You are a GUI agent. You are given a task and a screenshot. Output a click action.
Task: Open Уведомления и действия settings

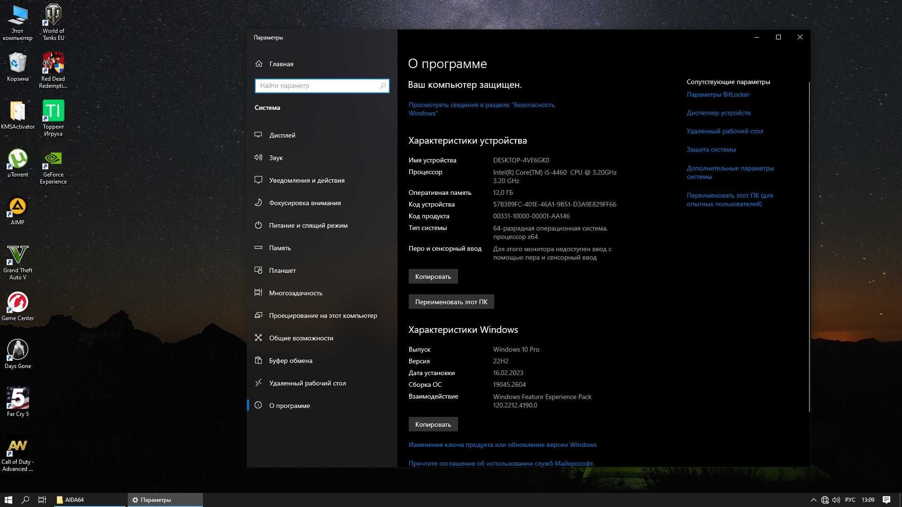pyautogui.click(x=322, y=180)
